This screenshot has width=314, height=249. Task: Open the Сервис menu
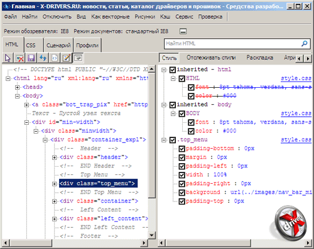[x=184, y=16]
